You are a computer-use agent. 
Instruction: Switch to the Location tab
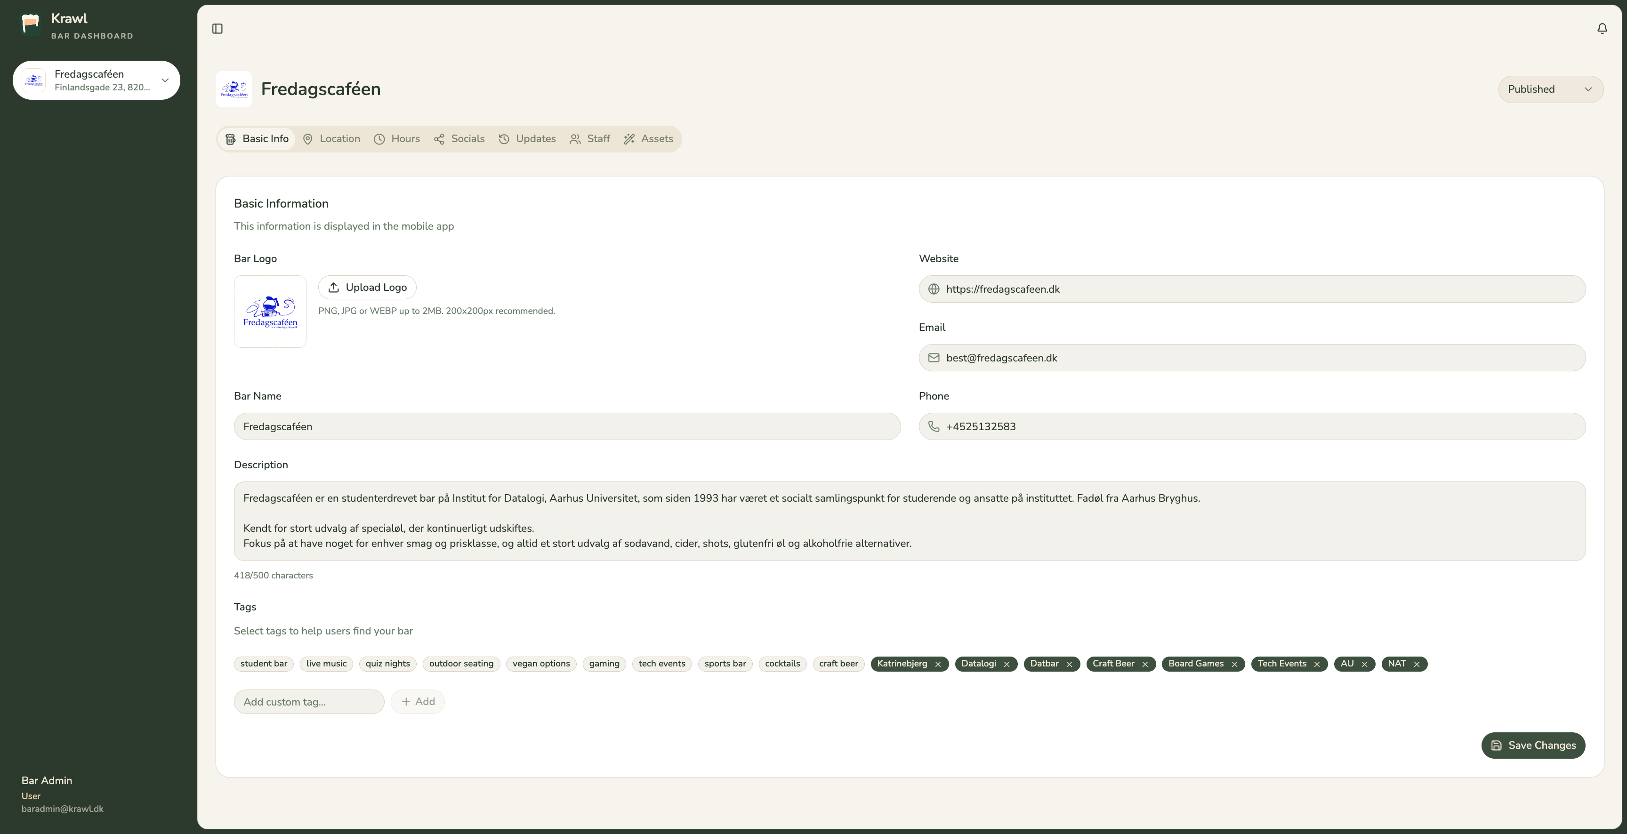331,139
